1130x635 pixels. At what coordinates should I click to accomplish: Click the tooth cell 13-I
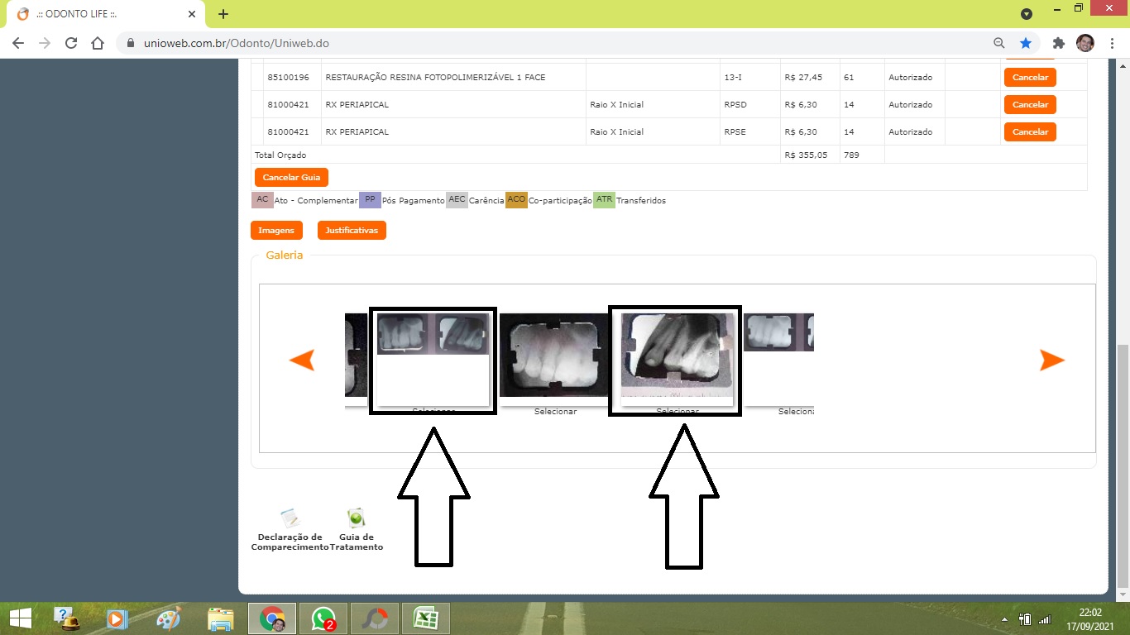pyautogui.click(x=733, y=78)
